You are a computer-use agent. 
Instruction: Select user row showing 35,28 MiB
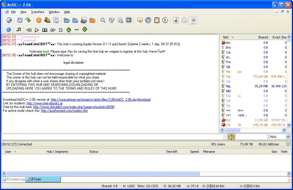(253, 86)
